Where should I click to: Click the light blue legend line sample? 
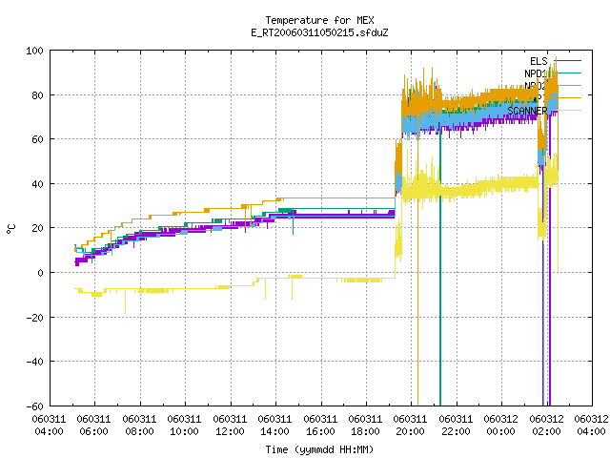tap(568, 85)
